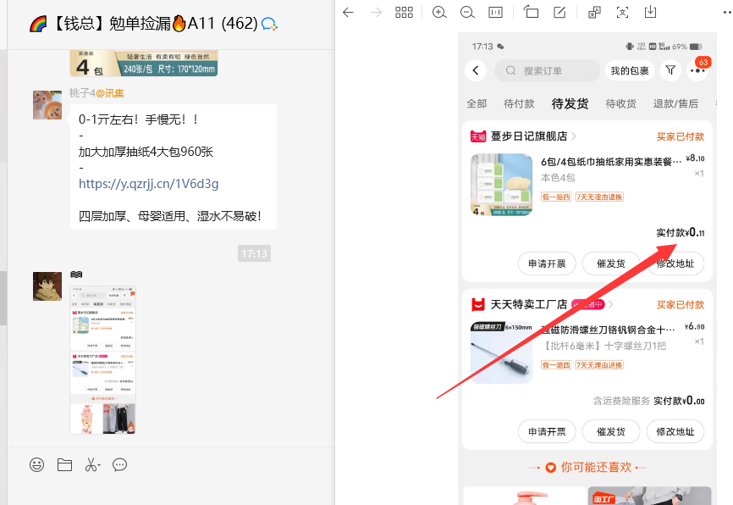
Task: Download the previewed image
Action: pyautogui.click(x=649, y=13)
